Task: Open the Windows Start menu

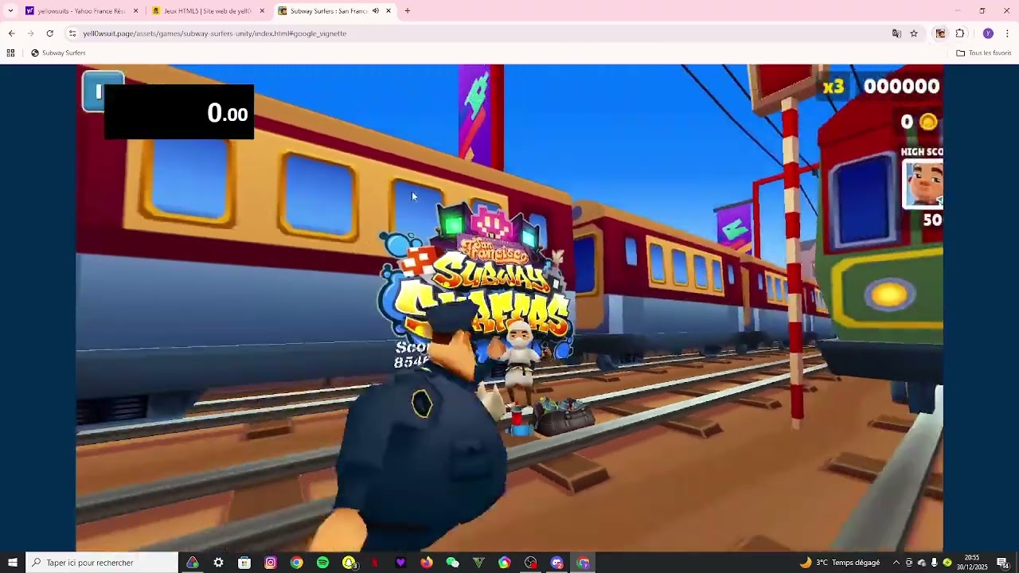Action: tap(12, 563)
